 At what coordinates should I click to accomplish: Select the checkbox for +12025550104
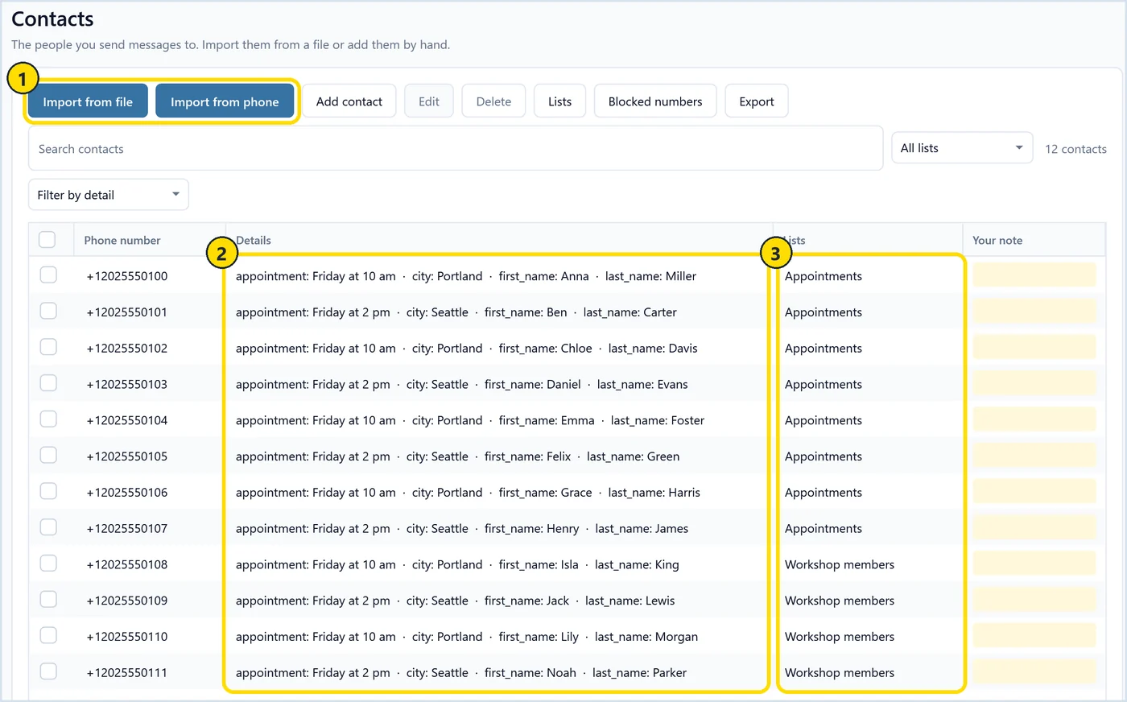pyautogui.click(x=48, y=419)
